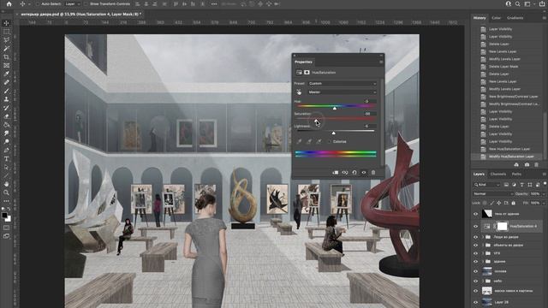Toggle Auto-Select checkbox in options bar
Viewport: 548px width, 308px height.
click(x=38, y=3)
